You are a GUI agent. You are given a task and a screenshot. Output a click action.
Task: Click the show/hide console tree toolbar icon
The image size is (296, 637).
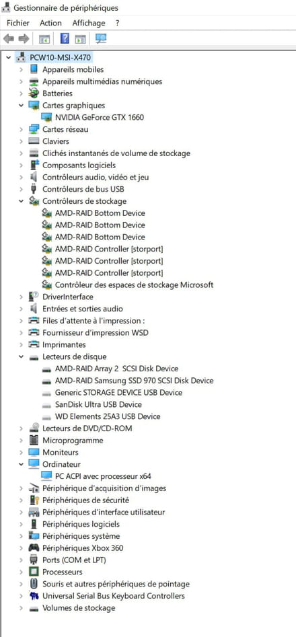coord(44,39)
